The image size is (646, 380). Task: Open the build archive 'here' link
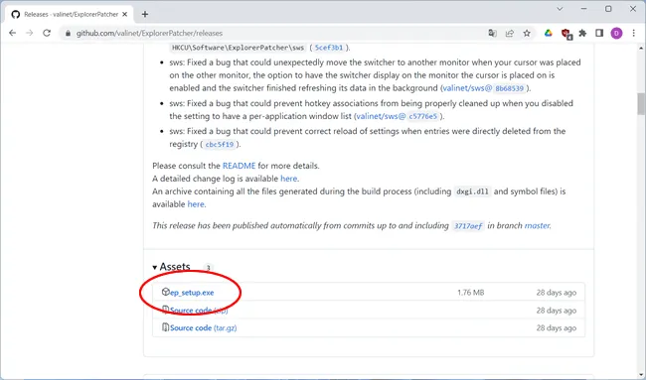click(196, 204)
